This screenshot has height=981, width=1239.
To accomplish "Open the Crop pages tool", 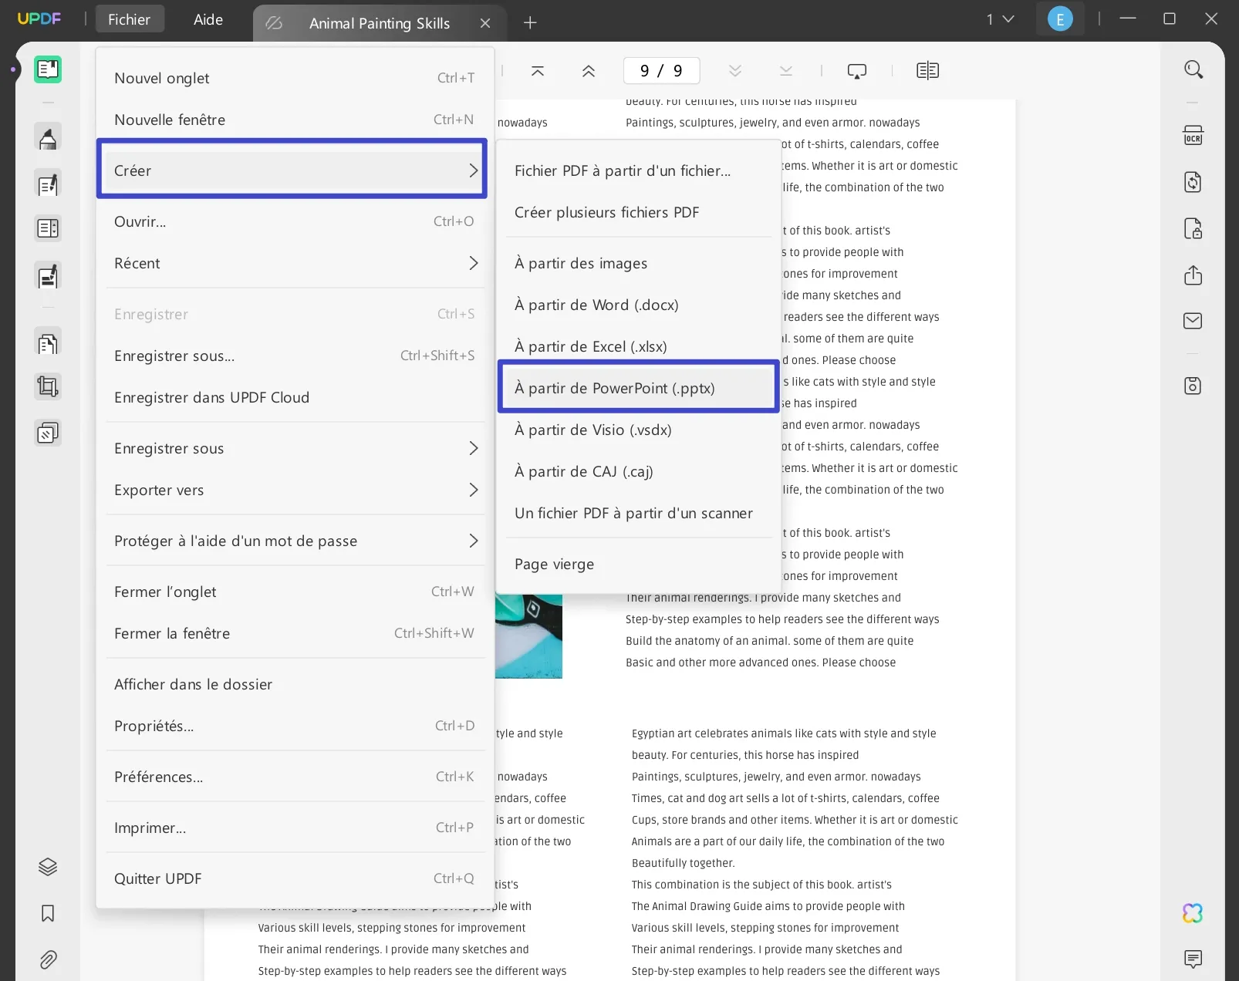I will coord(48,386).
